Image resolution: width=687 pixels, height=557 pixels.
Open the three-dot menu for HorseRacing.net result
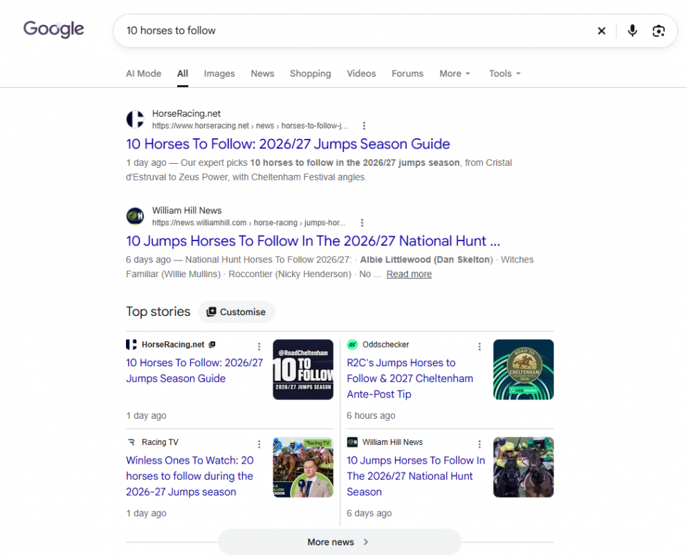pyautogui.click(x=364, y=126)
